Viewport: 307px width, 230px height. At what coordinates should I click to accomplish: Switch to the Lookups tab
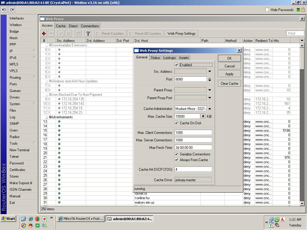click(169, 58)
